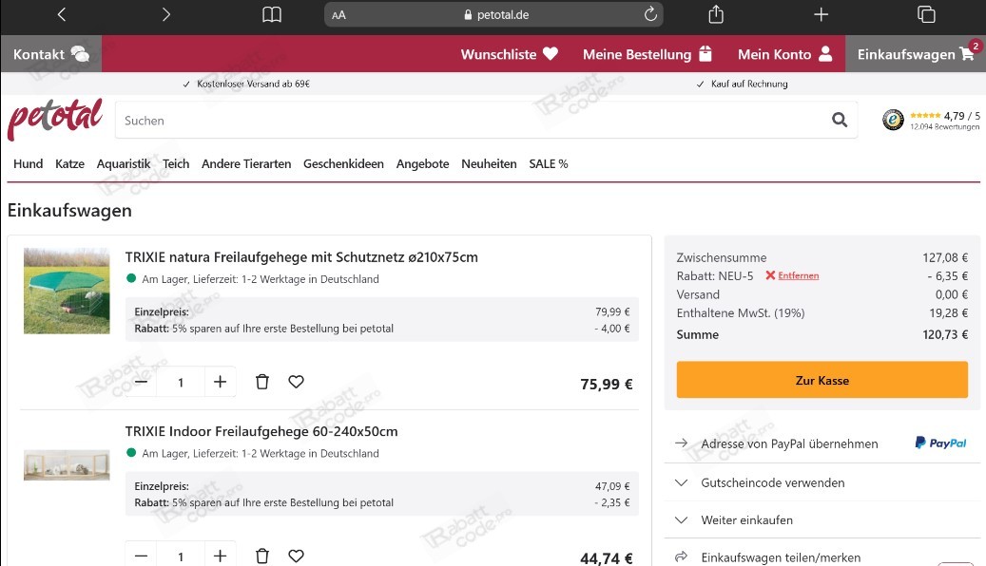The height and width of the screenshot is (566, 986).
Task: Open a new tab with plus icon
Action: click(821, 14)
